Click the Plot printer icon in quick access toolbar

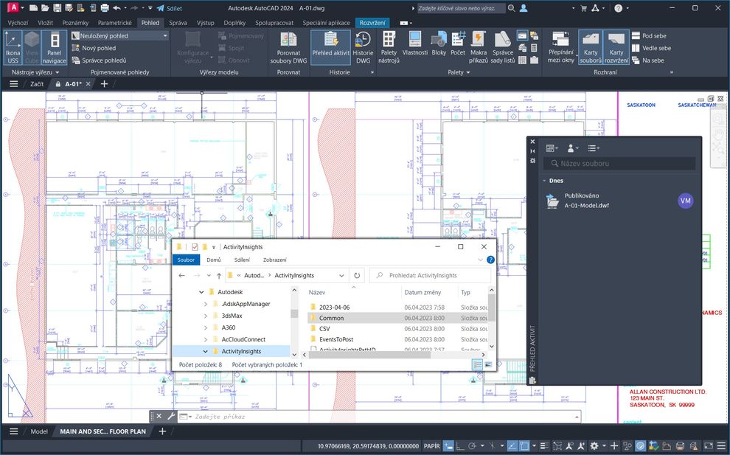(105, 8)
